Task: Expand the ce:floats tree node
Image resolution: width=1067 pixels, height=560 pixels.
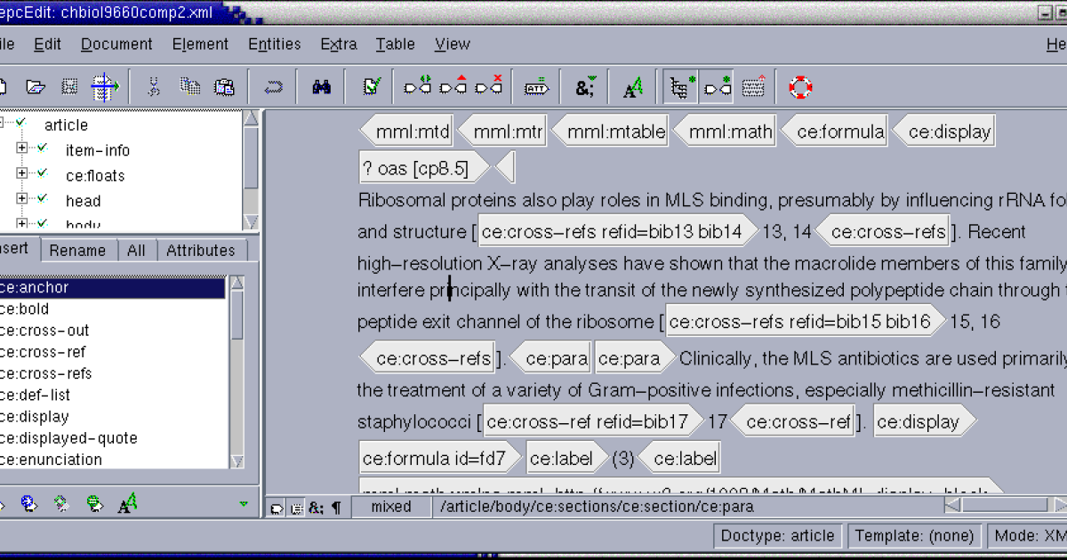Action: 22,174
